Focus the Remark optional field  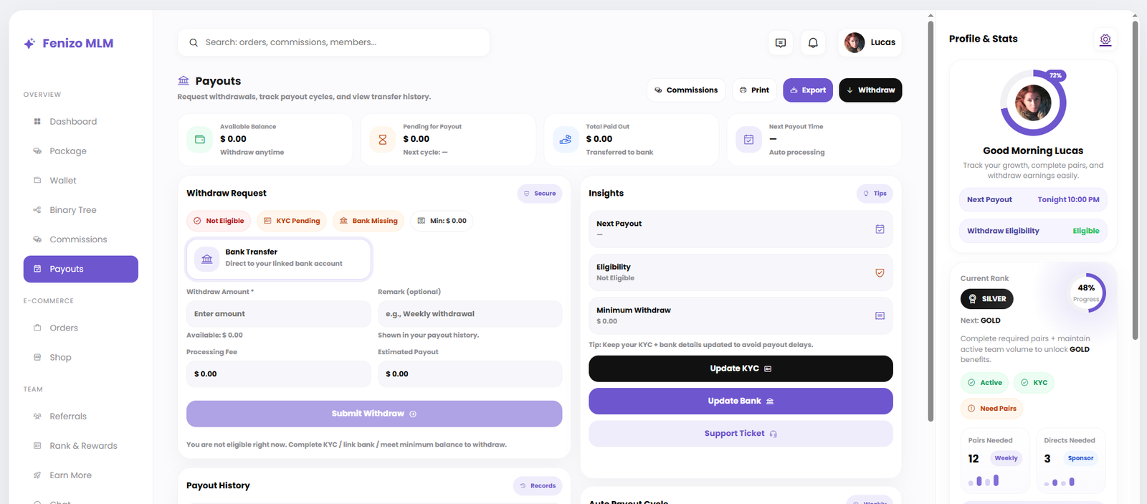tap(470, 314)
